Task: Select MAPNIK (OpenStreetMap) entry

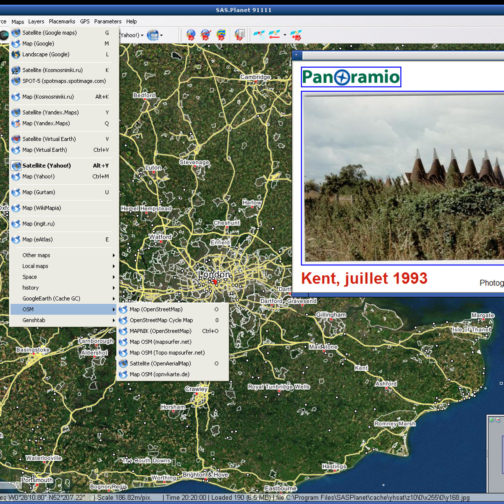Action: (x=173, y=331)
